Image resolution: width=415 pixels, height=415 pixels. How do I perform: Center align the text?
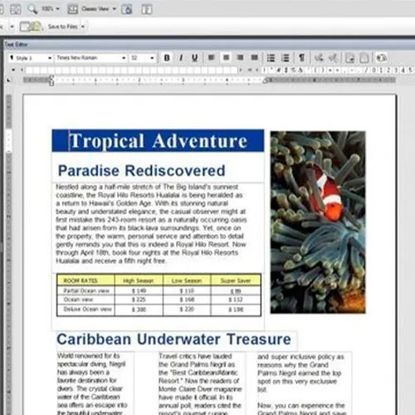click(226, 57)
